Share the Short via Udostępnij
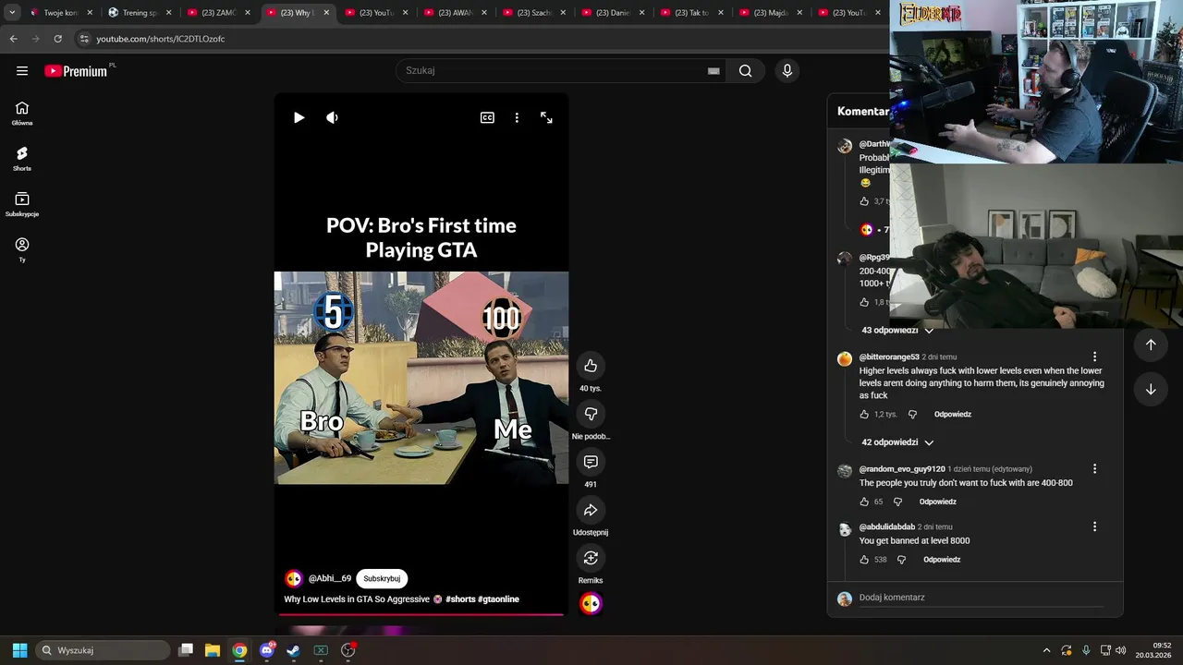The height and width of the screenshot is (665, 1183). [x=591, y=510]
